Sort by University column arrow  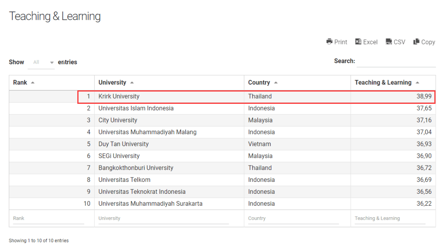click(x=132, y=83)
